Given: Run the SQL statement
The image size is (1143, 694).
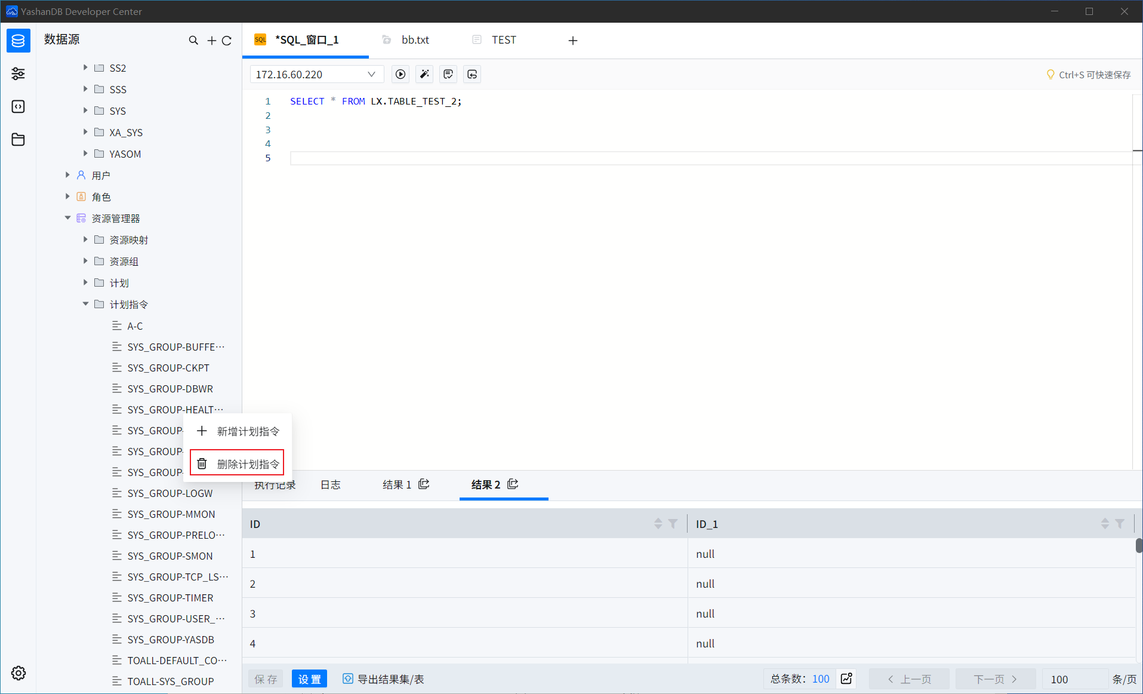Looking at the screenshot, I should point(400,74).
